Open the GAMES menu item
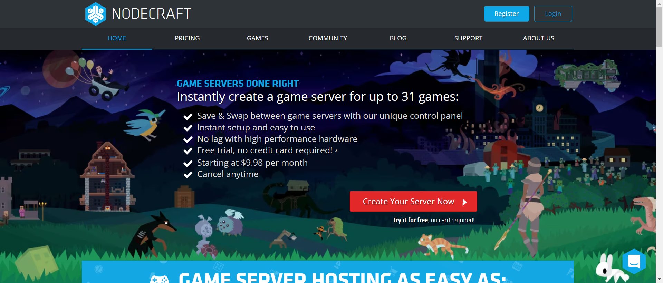Viewport: 663px width, 283px height. point(258,38)
